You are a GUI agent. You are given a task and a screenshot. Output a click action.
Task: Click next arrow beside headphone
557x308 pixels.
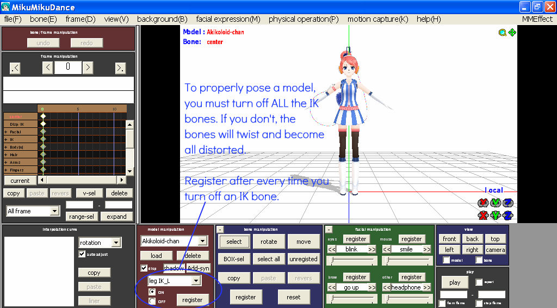click(x=428, y=287)
